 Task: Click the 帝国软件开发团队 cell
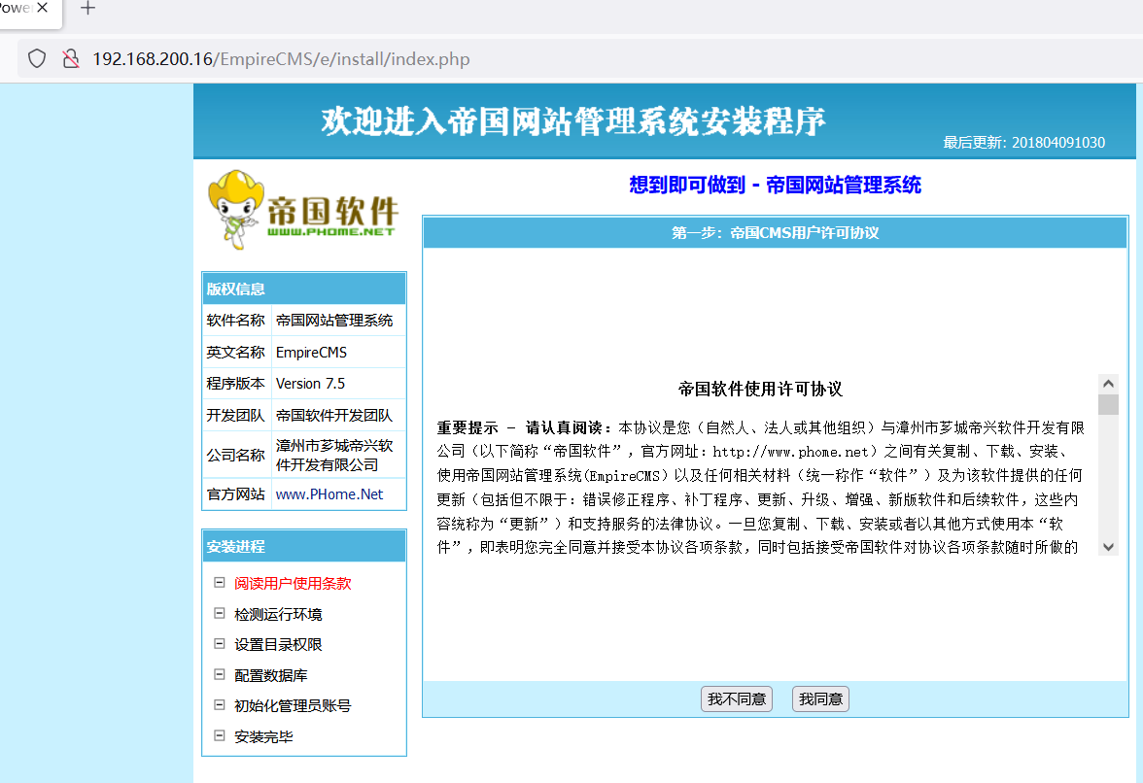point(338,415)
